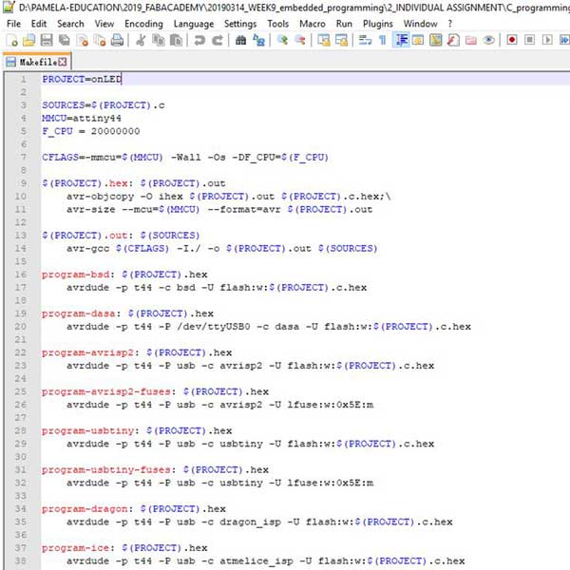
Task: Click the Stop Recording macro icon
Action: tap(530, 40)
